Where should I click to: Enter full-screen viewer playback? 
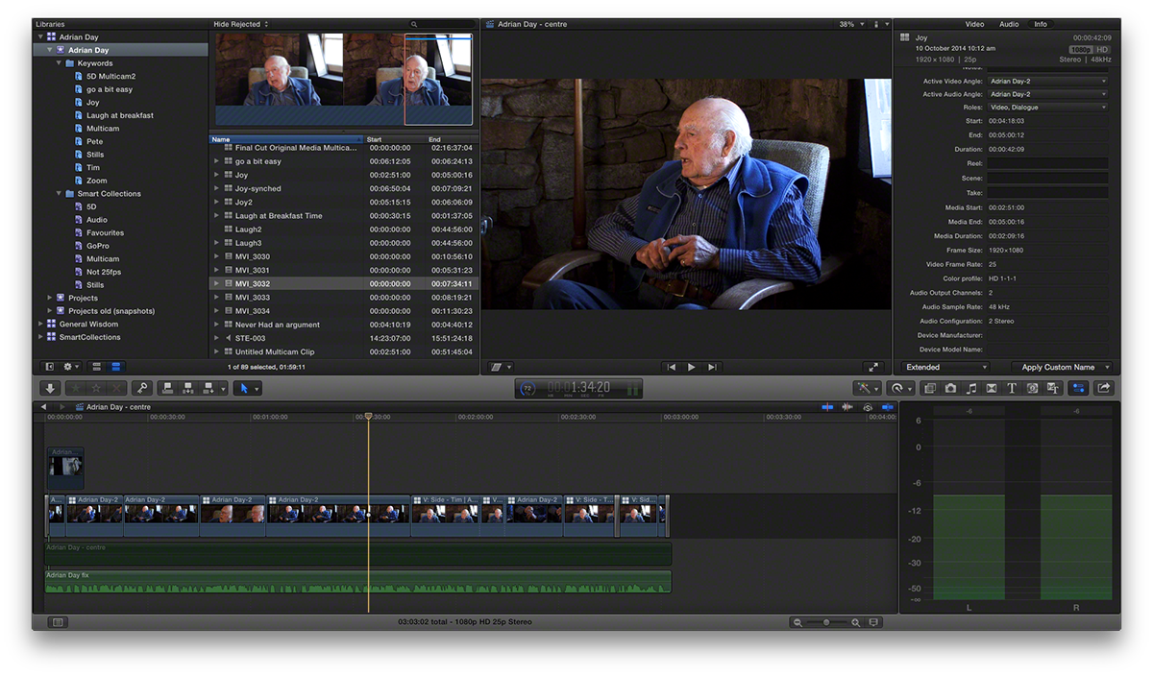[x=872, y=367]
